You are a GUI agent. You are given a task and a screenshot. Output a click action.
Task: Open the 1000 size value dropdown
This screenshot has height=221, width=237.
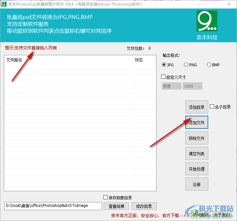tap(193, 86)
